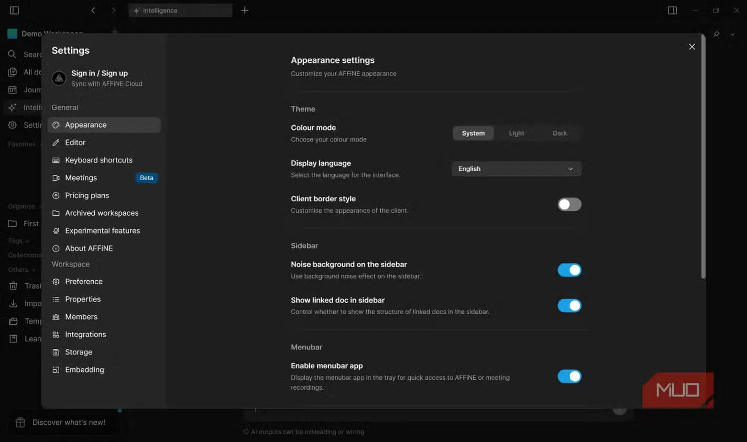Open workspace Embedding settings

(x=104, y=370)
